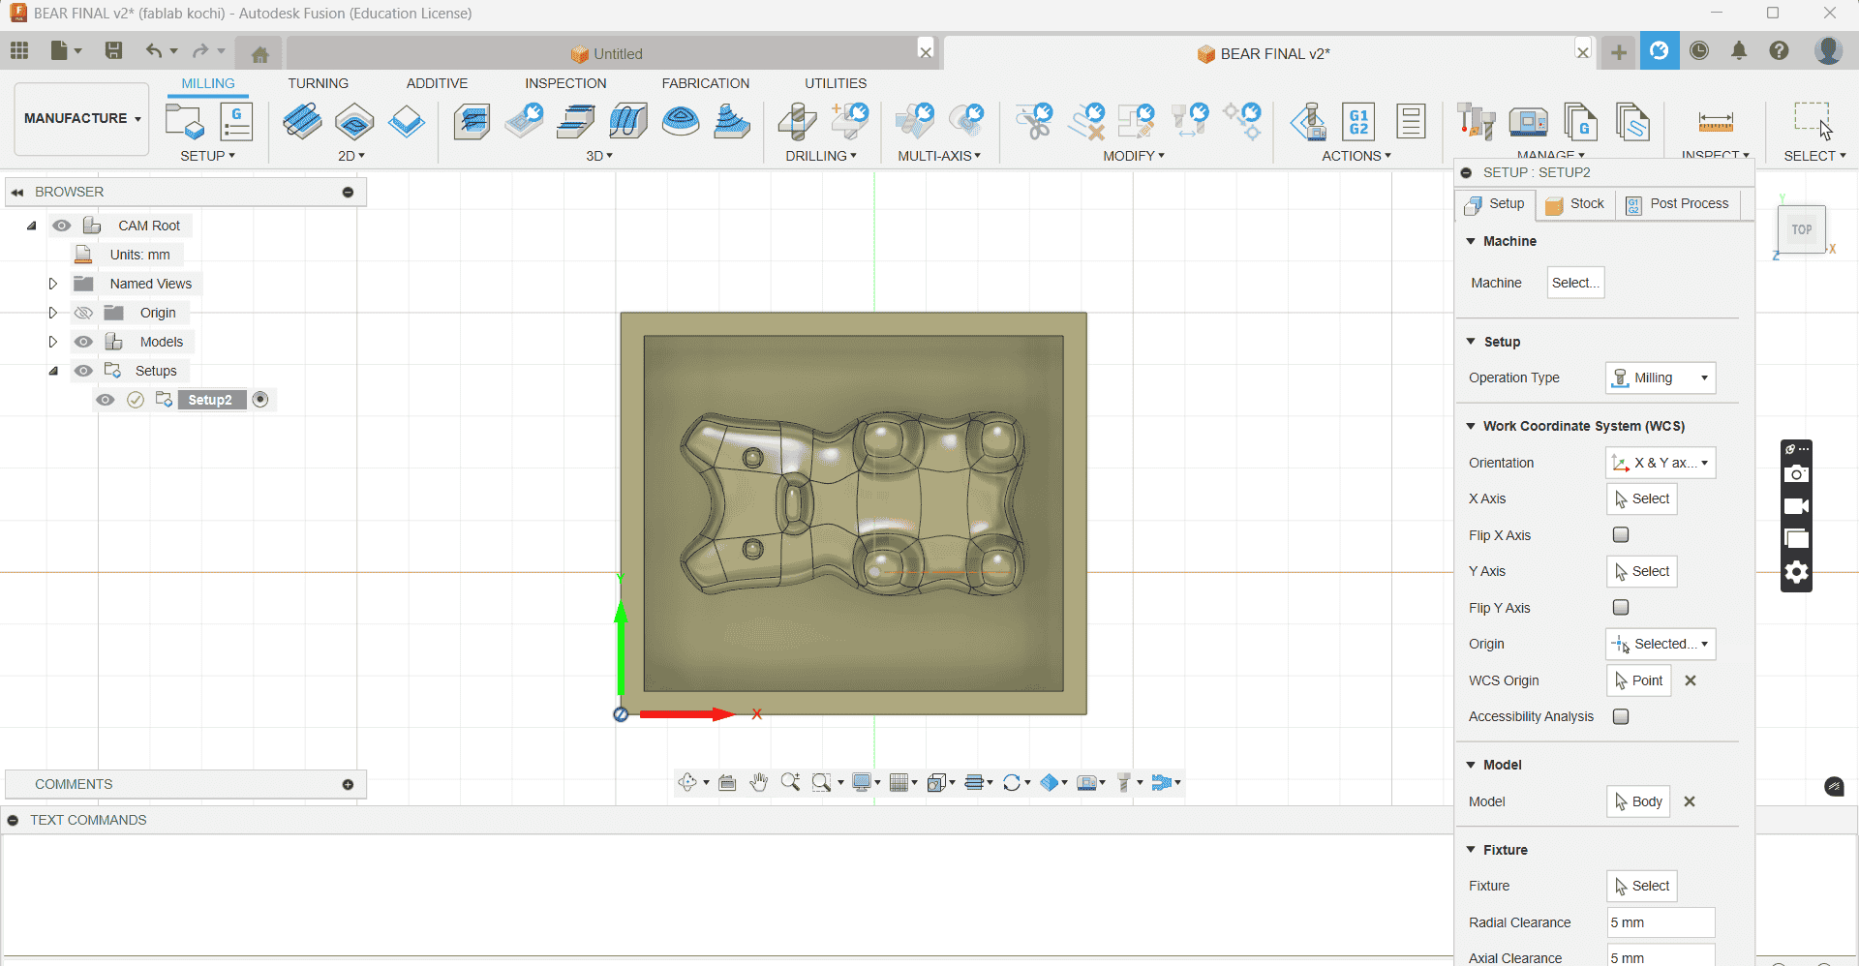Open the Setup Sheet icon

click(x=1411, y=122)
